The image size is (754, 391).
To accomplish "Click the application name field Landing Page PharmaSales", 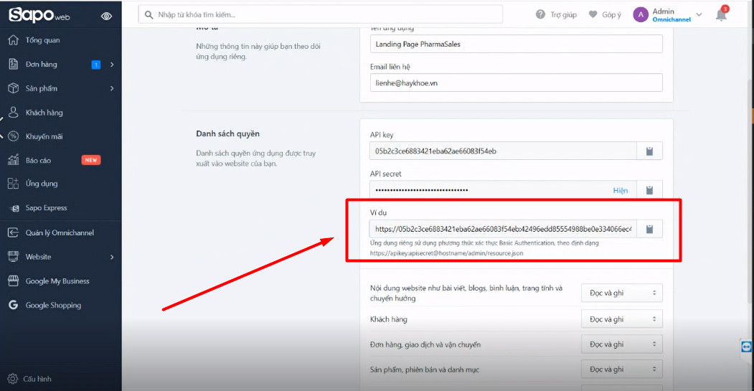I will (x=516, y=44).
